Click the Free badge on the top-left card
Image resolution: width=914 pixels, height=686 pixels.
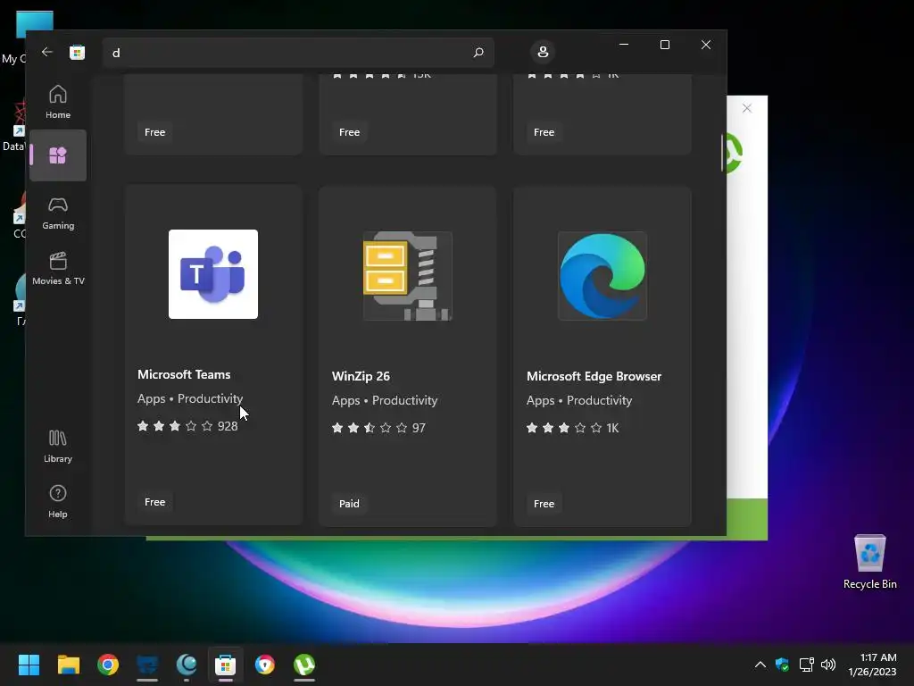155,132
